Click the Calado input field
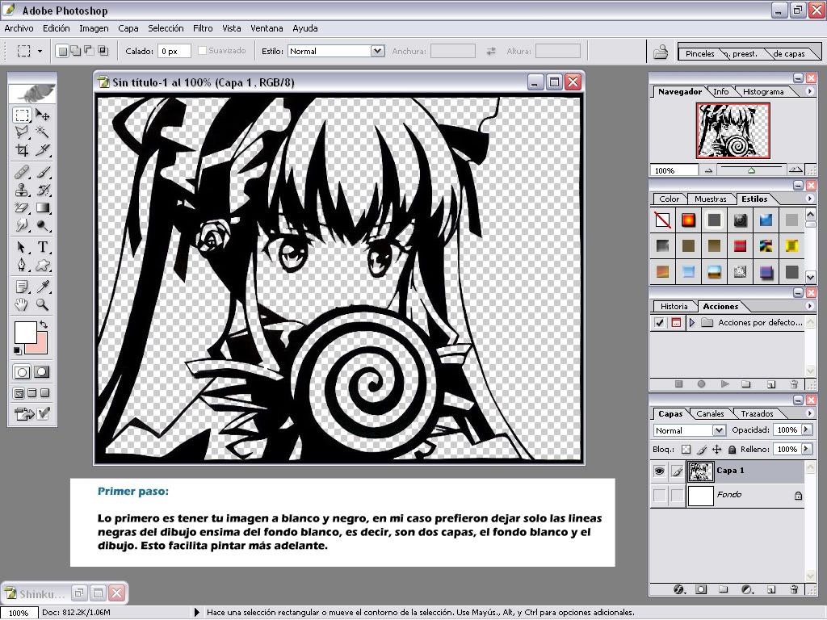Screen dimensions: 827x620 click(174, 51)
